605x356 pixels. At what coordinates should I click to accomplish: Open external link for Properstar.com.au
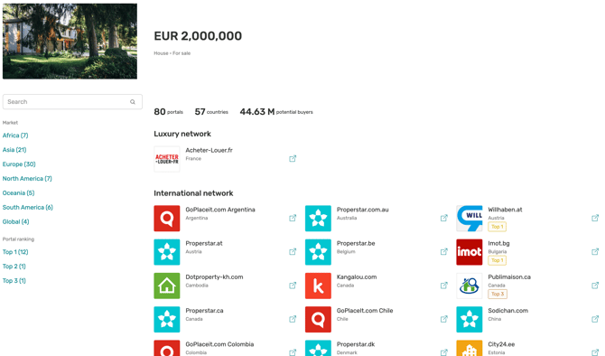pyautogui.click(x=443, y=218)
